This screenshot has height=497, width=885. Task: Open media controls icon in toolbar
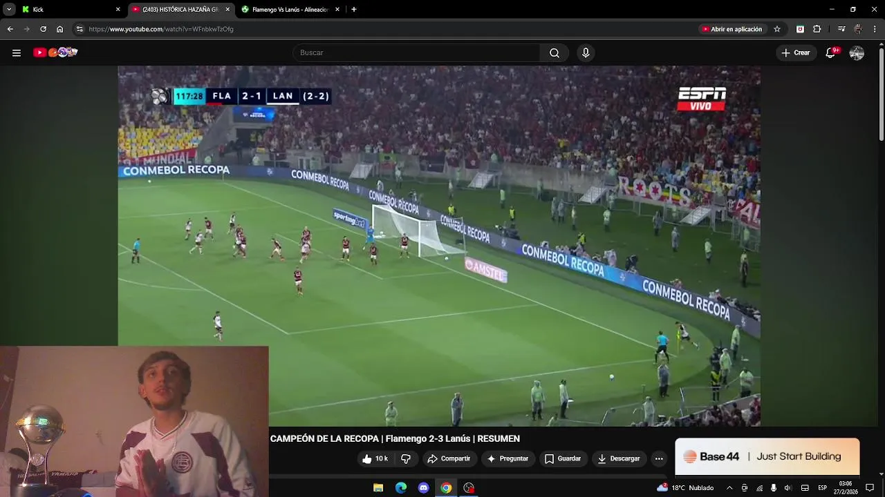point(841,29)
